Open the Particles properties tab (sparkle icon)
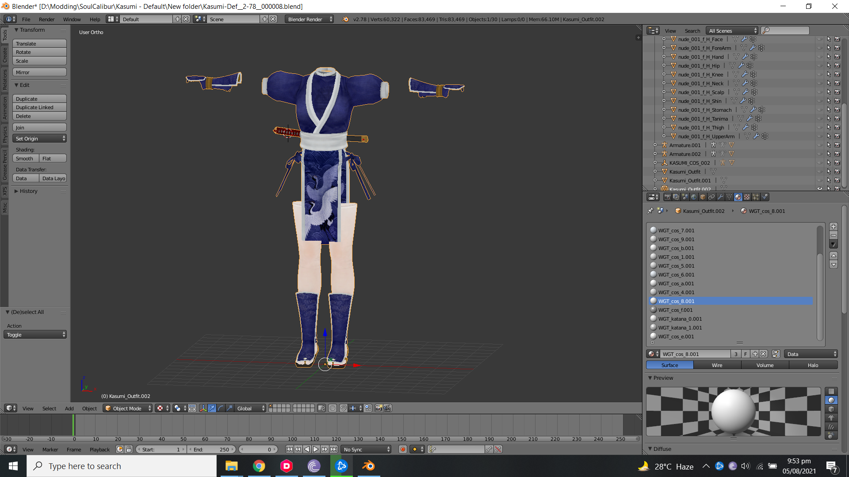This screenshot has height=477, width=849. coord(756,197)
